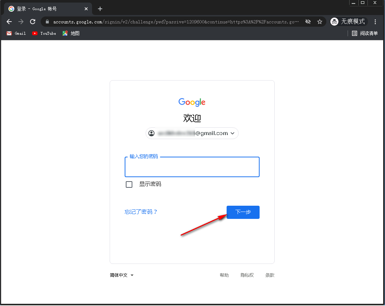Open the incognito 无痕模式 profile chip

348,22
